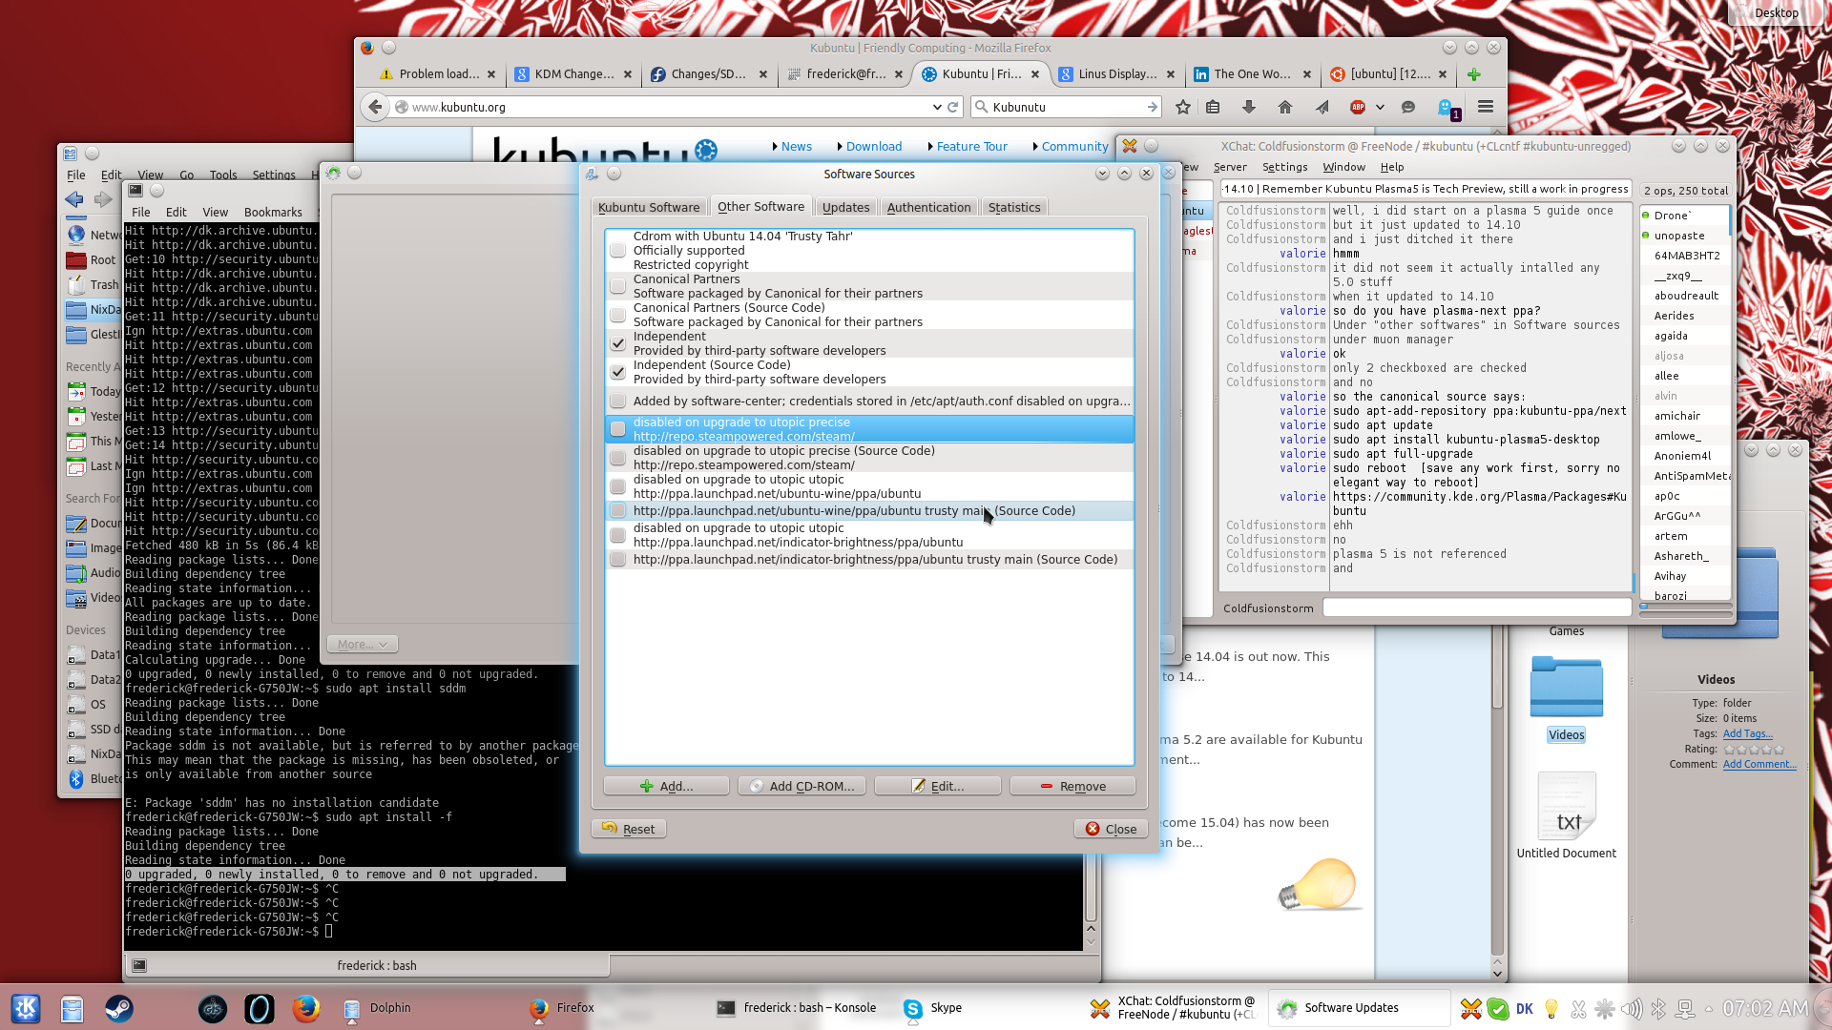
Task: Click Reset button in Software Sources
Action: tap(629, 829)
